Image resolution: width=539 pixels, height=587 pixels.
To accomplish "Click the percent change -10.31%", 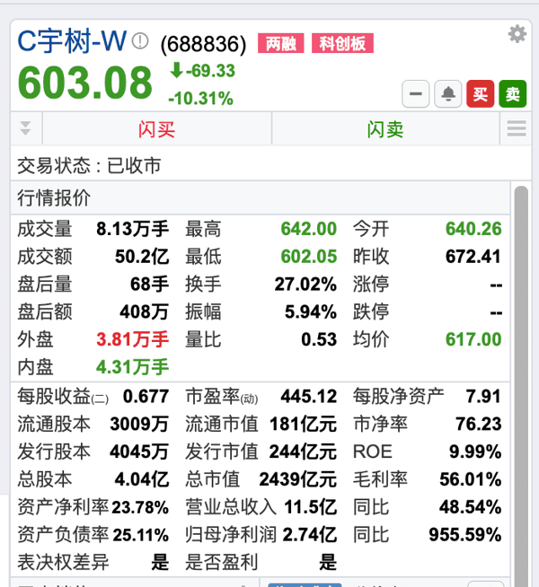I will (x=200, y=99).
